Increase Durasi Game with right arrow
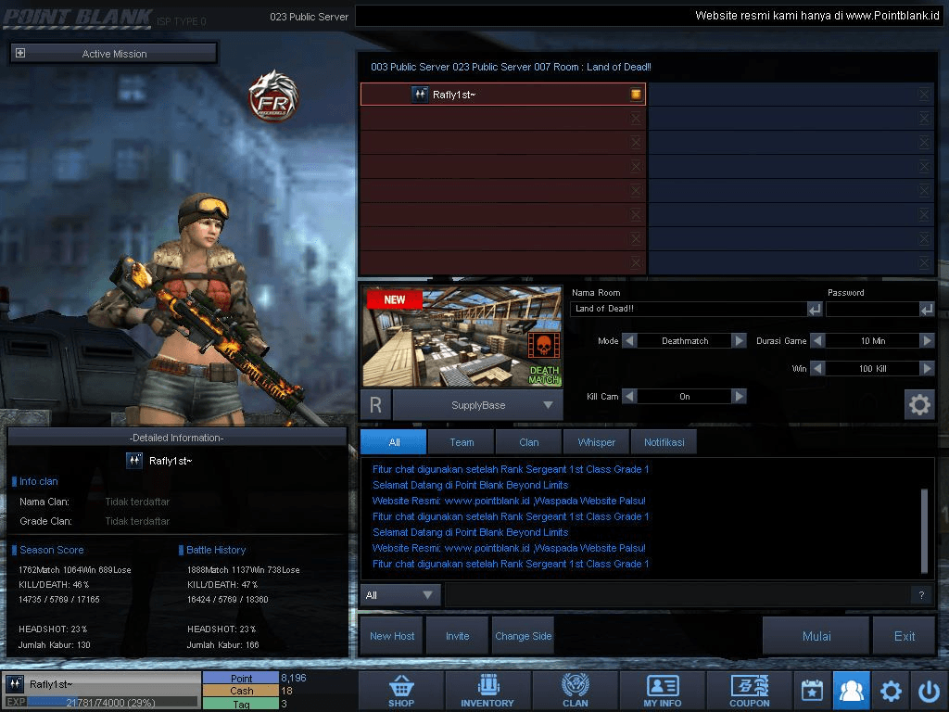 927,341
